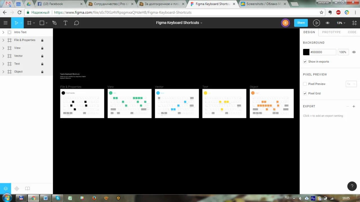Click the Evernote extension icon
The image size is (360, 202).
(x=330, y=12)
